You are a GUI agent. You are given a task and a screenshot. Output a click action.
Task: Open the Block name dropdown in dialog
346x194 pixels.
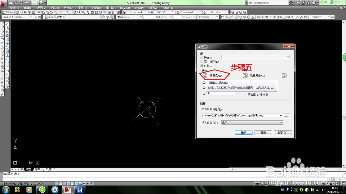(288, 57)
